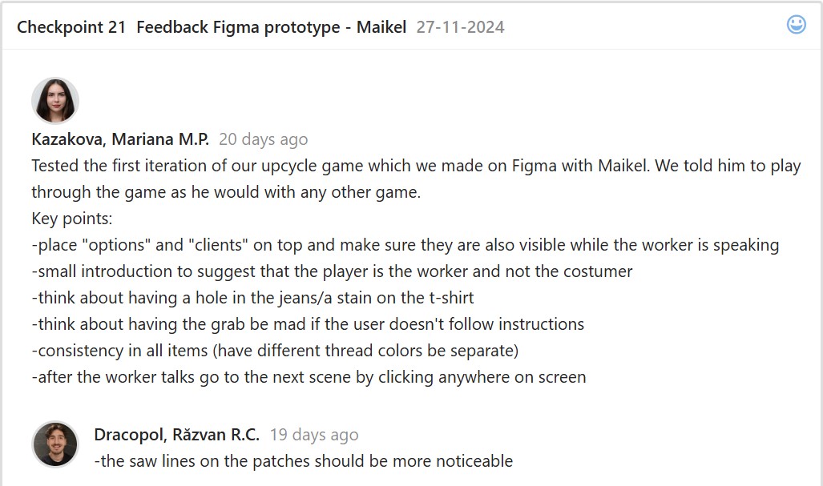This screenshot has height=486, width=823.
Task: Click the "consistency in all items" line
Action: click(275, 351)
